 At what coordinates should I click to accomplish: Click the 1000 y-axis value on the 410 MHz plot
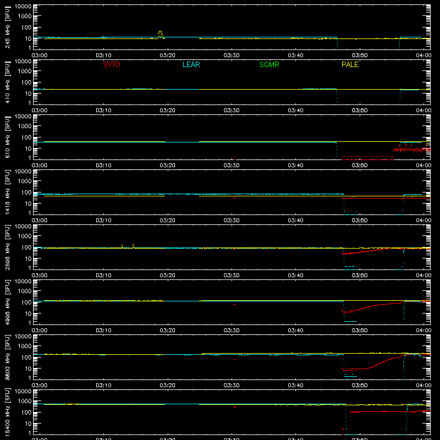pyautogui.click(x=25, y=71)
